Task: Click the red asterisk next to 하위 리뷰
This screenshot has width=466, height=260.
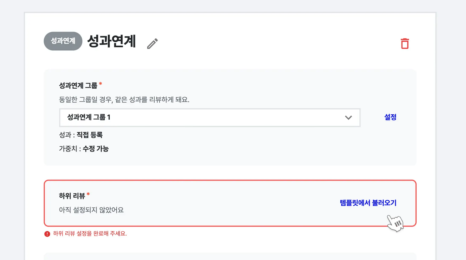Action: 88,194
